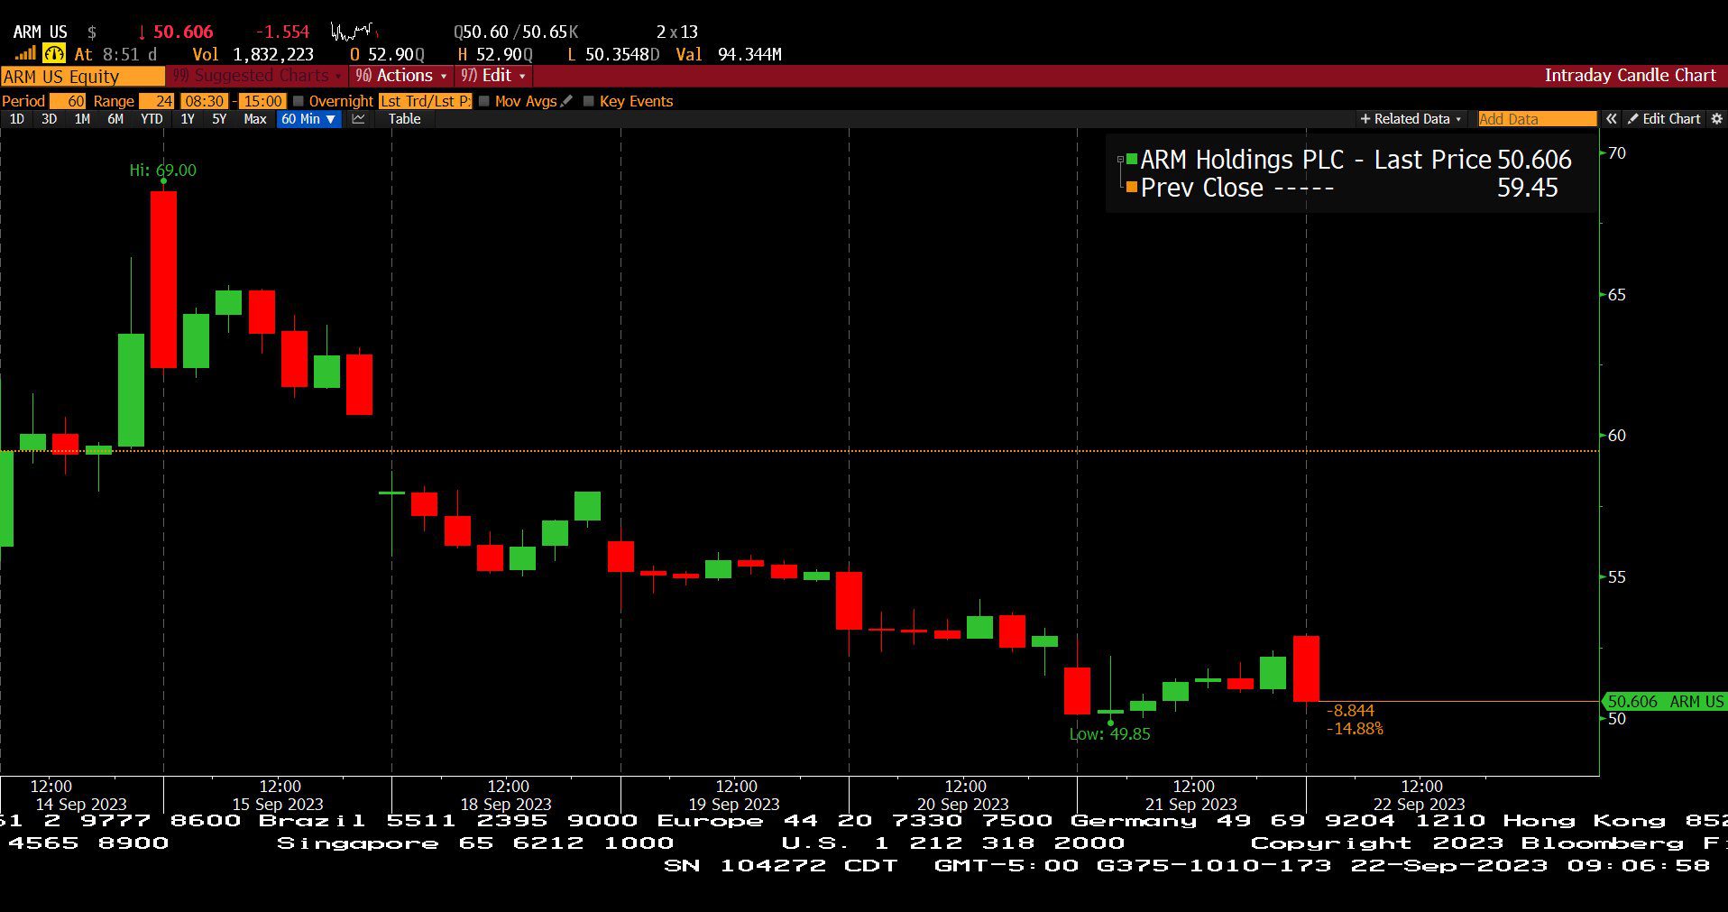Click the 50.606 ARM US price tag
1728x912 pixels.
tap(1665, 702)
